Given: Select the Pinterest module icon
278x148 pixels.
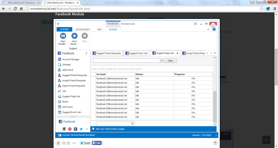Looking at the screenshot, I should (70, 129).
